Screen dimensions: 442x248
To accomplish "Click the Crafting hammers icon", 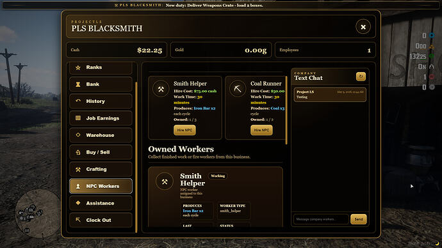I will [x=78, y=169].
